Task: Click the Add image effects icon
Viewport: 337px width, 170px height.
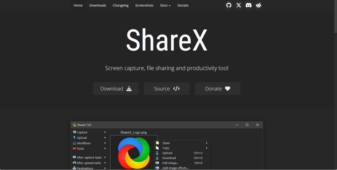Action: pyautogui.click(x=157, y=168)
